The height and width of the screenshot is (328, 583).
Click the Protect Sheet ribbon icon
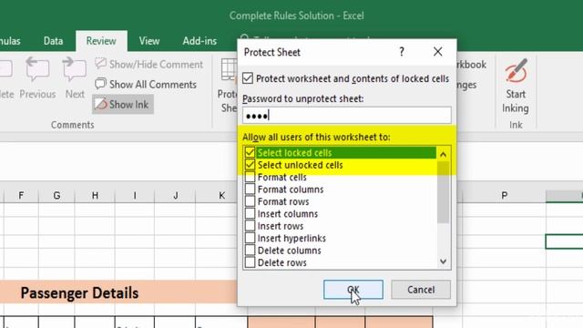[229, 69]
